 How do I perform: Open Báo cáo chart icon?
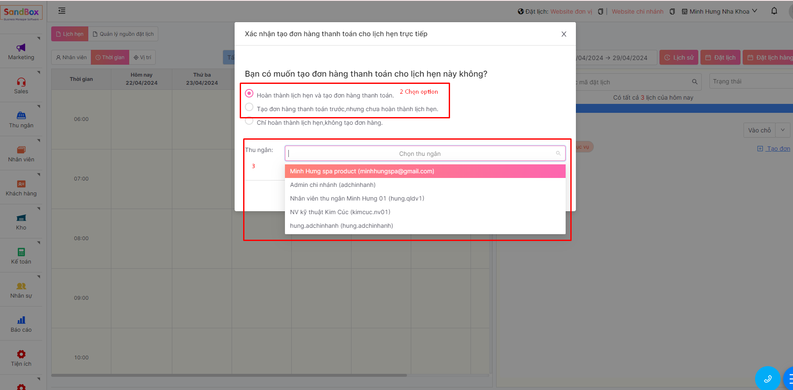pyautogui.click(x=21, y=320)
